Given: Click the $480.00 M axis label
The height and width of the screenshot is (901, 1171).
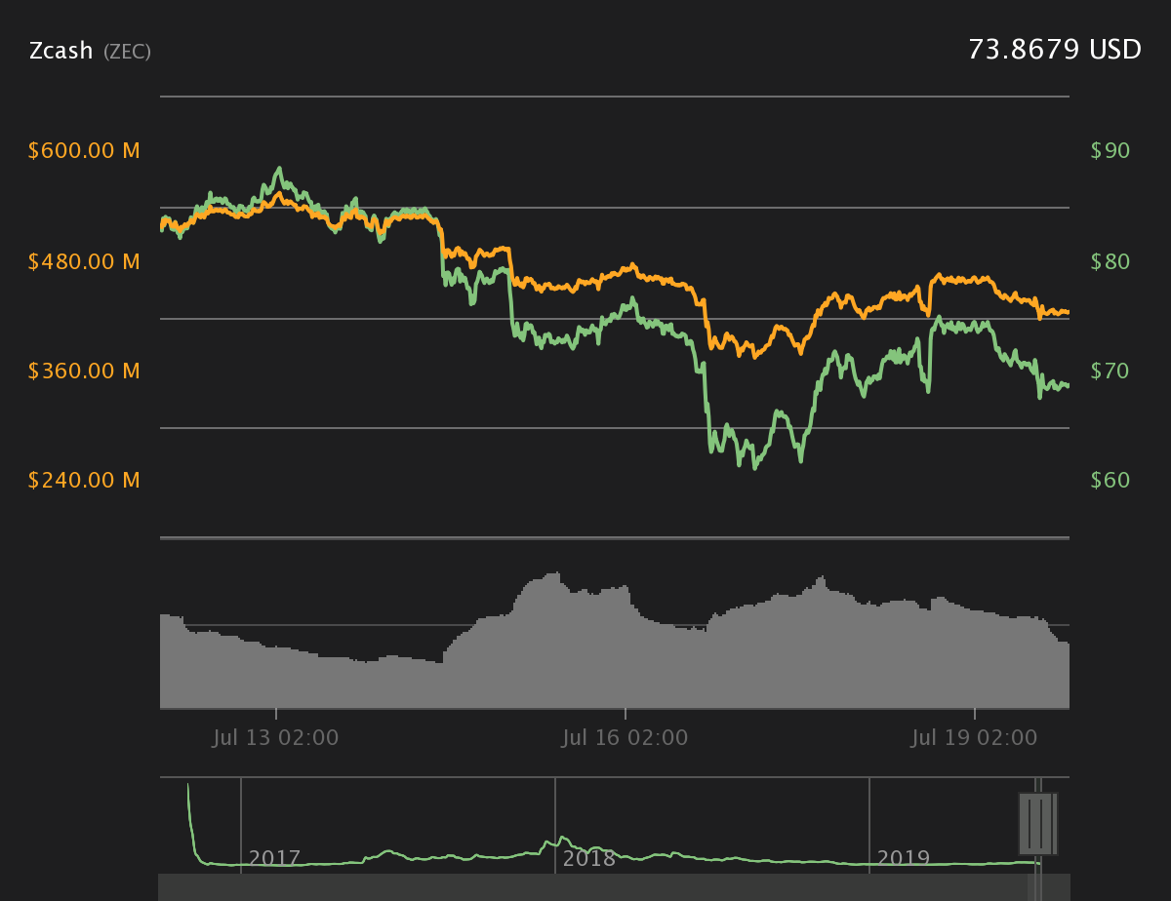Looking at the screenshot, I should click(x=84, y=261).
